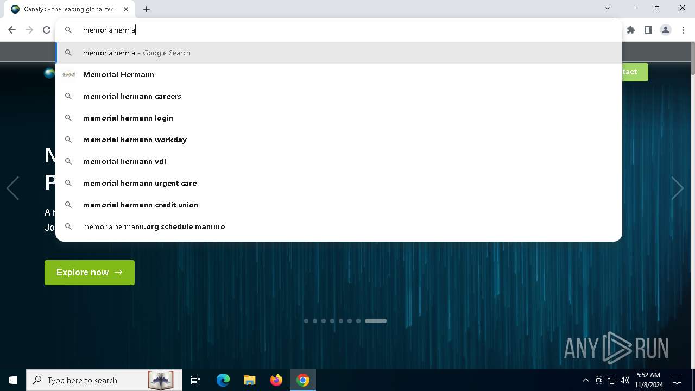The height and width of the screenshot is (391, 695).
Task: Open a new browser tab
Action: point(147,9)
